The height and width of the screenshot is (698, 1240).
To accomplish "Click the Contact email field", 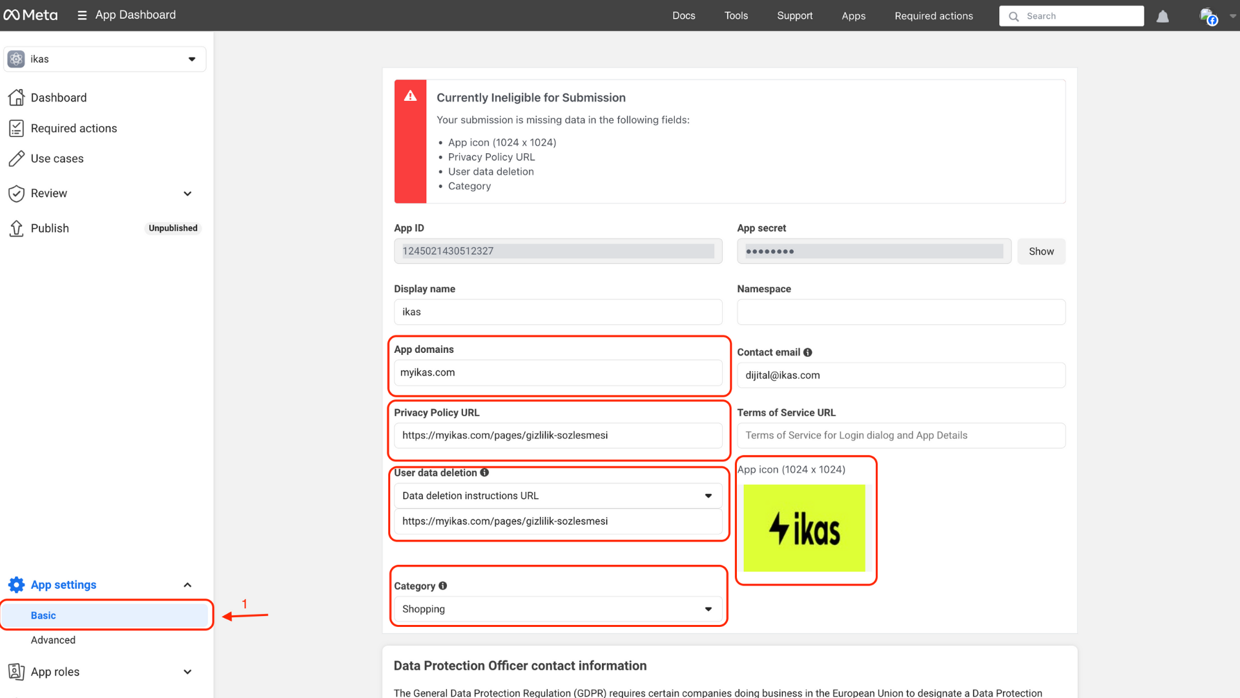I will pos(901,375).
